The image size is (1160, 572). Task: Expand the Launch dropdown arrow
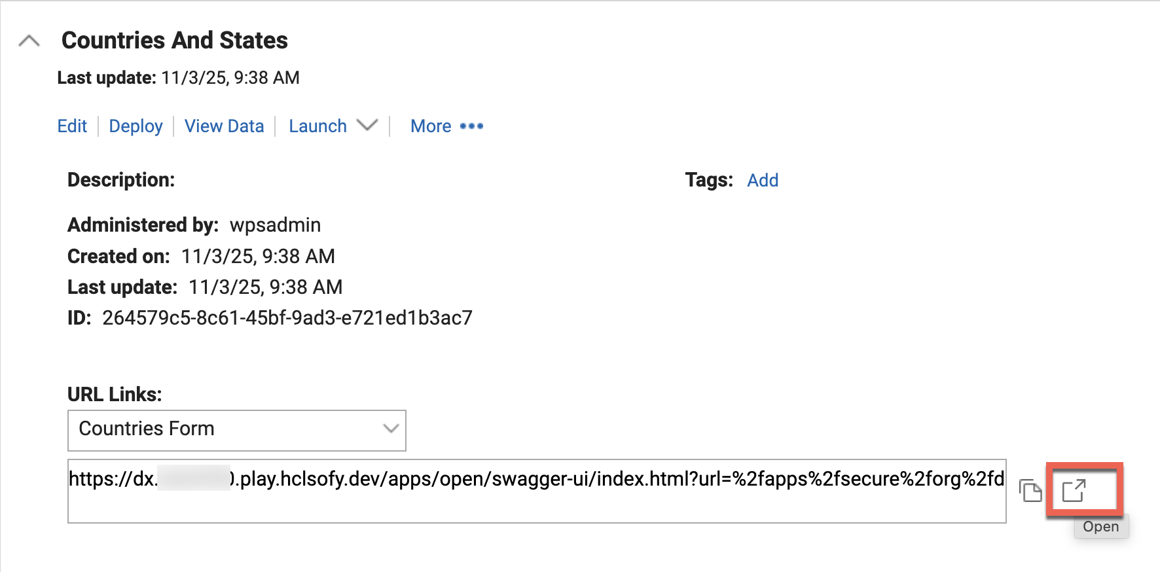367,125
